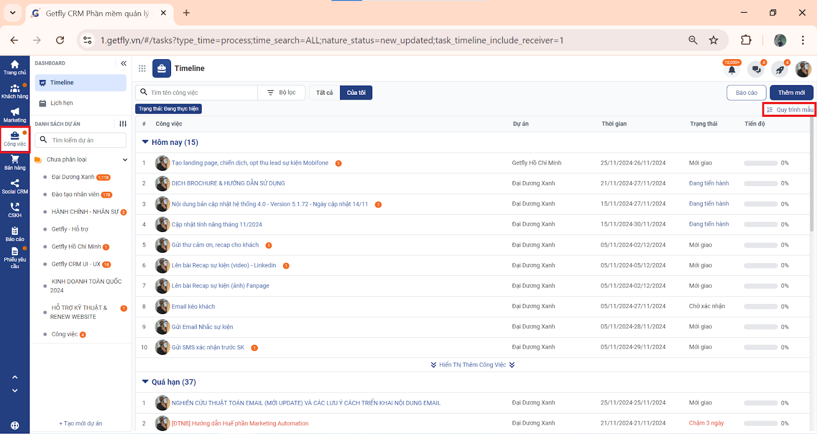The image size is (817, 434).
Task: Click progress bar of Gửi Email Nhắc sự kiện
Action: [x=760, y=327]
